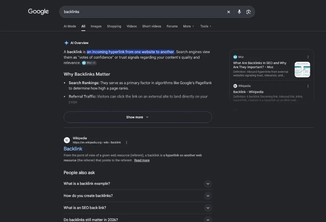This screenshot has height=222, width=326.
Task: Click the highlighted text "an incoming hyperlink from one website to another"
Action: pos(130,52)
